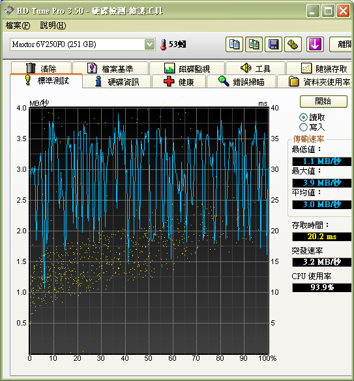Click the 傳輸速率 group label

[x=308, y=139]
